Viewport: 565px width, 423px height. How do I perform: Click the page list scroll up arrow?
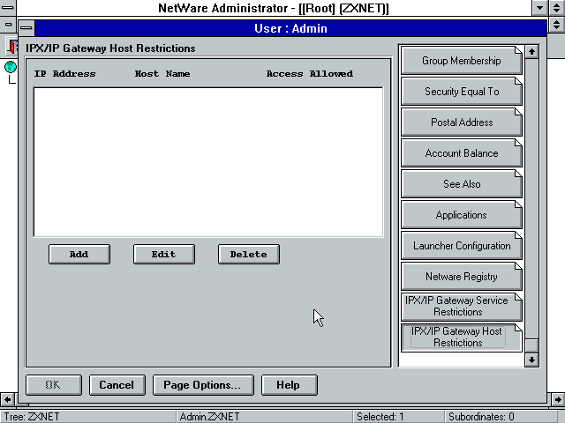531,52
